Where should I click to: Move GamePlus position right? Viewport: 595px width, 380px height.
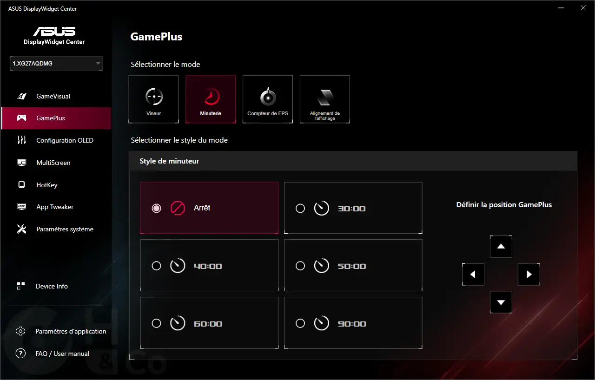[529, 275]
